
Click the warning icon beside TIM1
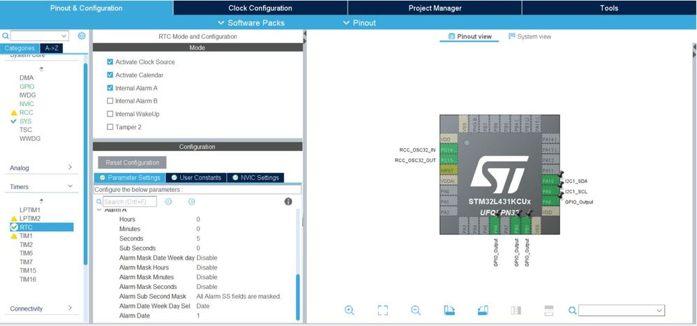(x=14, y=236)
